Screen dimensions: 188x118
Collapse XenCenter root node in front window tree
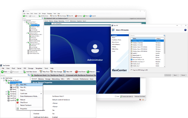click(2, 78)
